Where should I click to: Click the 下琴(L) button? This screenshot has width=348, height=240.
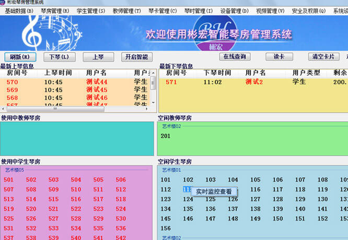59,57
